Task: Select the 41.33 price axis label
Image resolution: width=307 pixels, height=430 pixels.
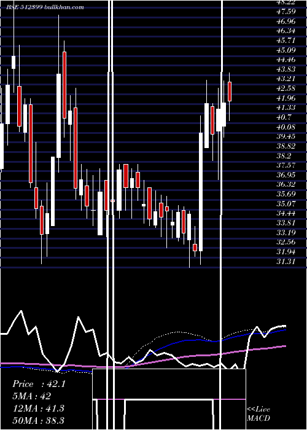Action: (x=286, y=107)
